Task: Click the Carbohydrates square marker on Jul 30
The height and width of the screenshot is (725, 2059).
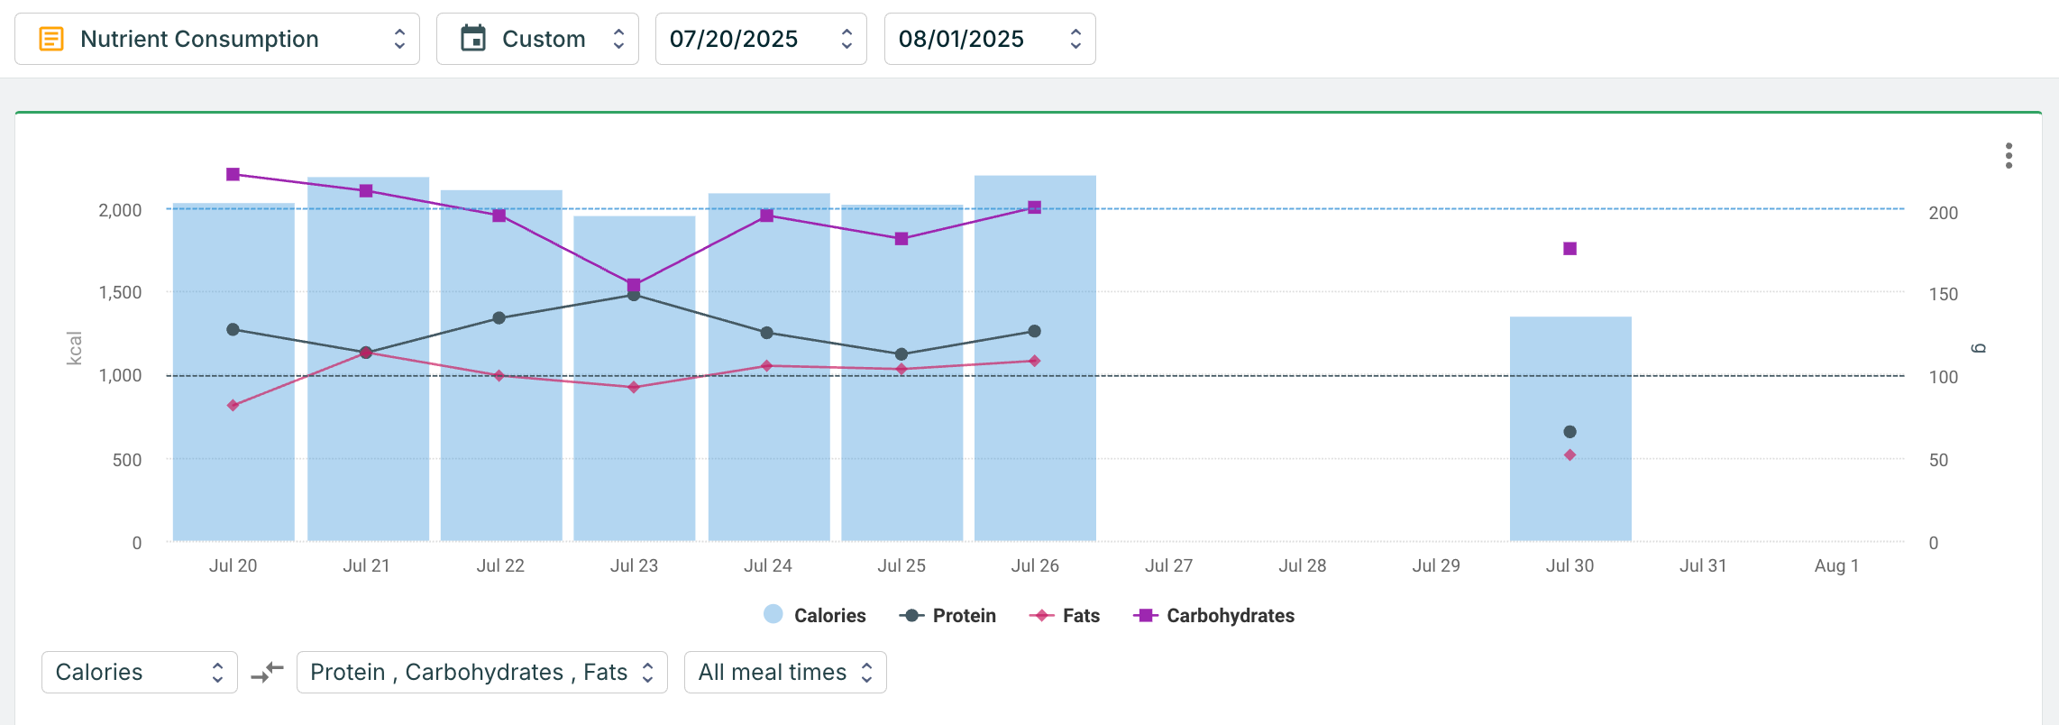Action: tap(1569, 249)
